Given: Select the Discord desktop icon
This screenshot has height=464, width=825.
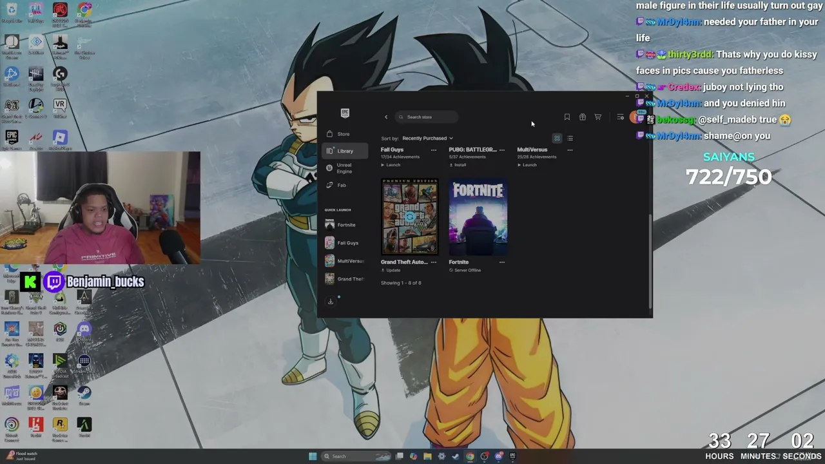Looking at the screenshot, I should [x=84, y=333].
